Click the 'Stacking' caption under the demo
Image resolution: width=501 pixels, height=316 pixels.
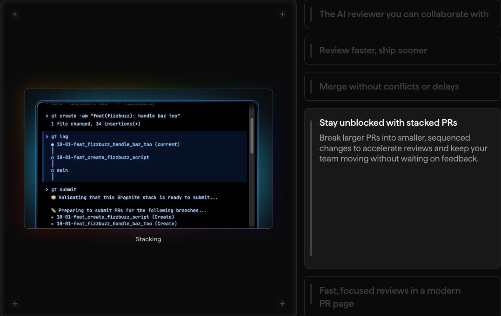click(x=148, y=239)
